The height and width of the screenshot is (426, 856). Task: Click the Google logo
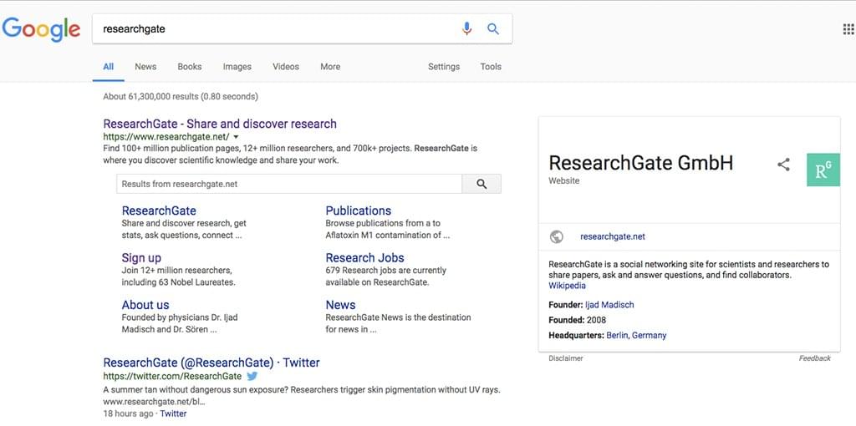[42, 29]
